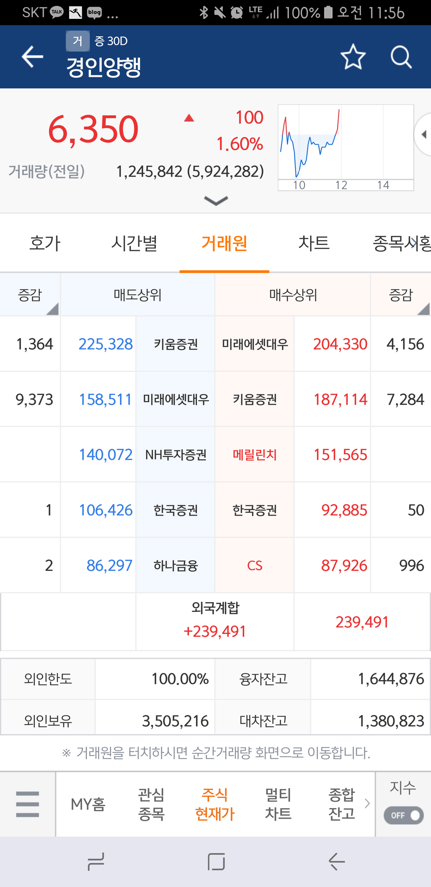Screen dimensions: 431x887
Task: Tap Android system back button
Action: tap(336, 861)
